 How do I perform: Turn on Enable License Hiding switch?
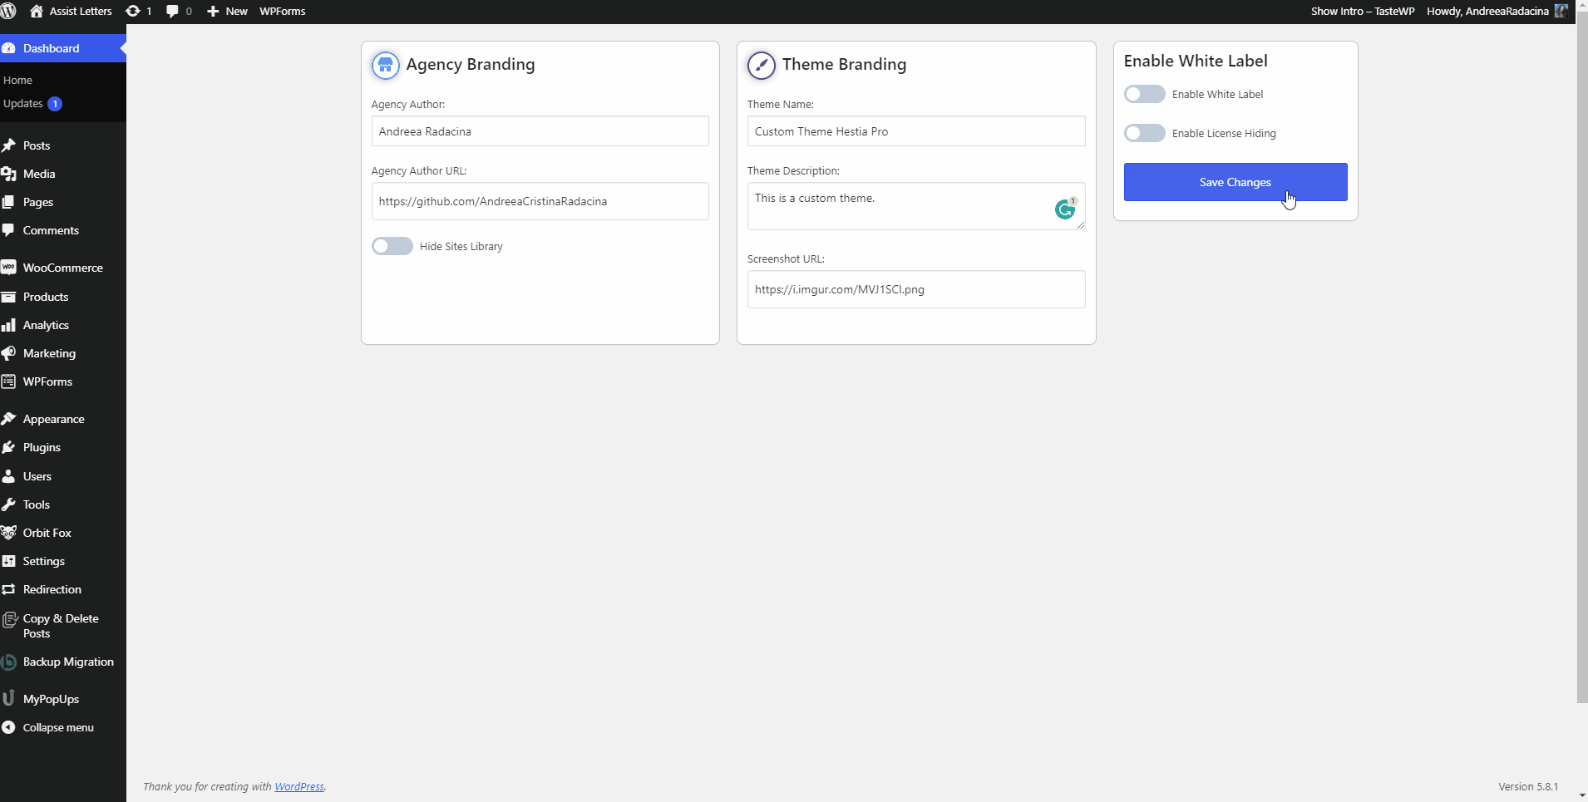(1144, 133)
